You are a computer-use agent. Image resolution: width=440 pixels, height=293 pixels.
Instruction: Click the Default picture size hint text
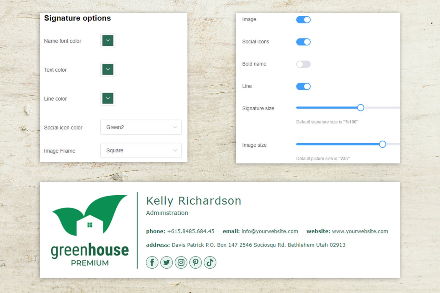tap(323, 159)
